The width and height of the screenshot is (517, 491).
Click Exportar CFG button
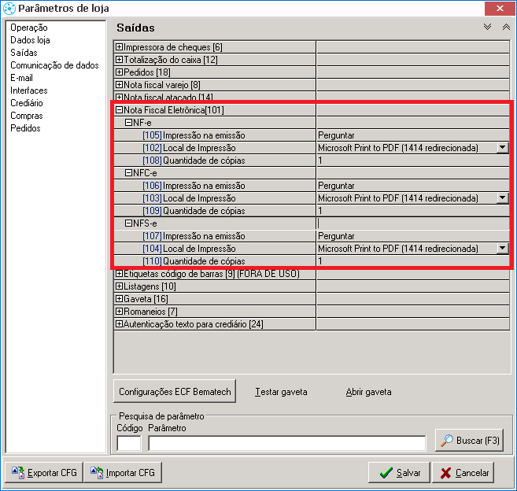click(x=44, y=473)
